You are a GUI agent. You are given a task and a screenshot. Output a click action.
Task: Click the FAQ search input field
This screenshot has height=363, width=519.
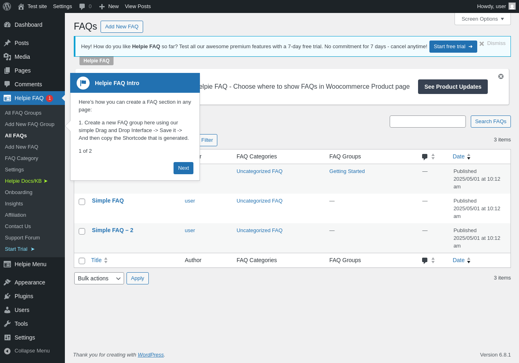coord(427,122)
